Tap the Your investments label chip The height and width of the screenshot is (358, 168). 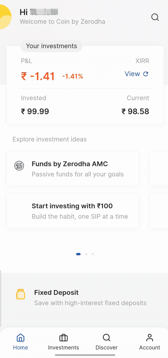click(x=51, y=46)
